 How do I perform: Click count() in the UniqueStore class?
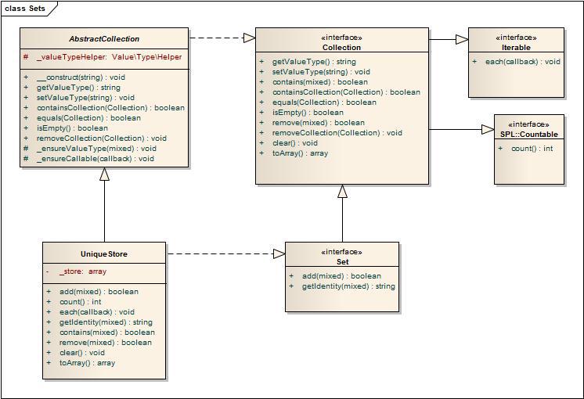click(x=74, y=302)
